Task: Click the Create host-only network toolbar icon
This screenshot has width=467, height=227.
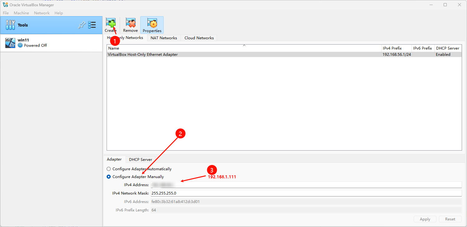Action: point(111,25)
